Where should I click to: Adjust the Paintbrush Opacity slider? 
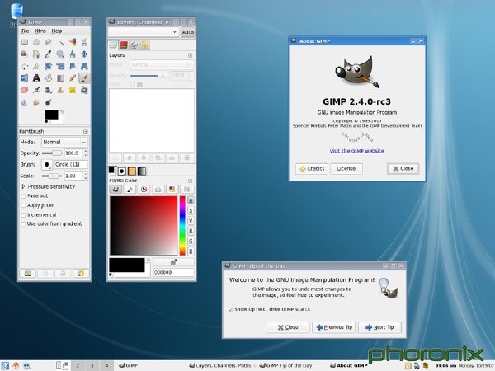(52, 153)
